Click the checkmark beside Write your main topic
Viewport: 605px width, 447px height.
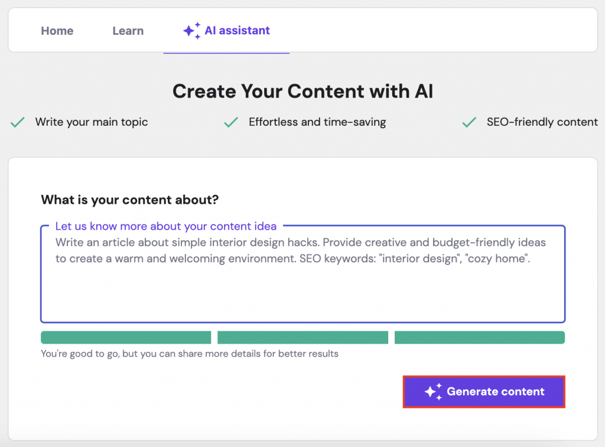click(x=18, y=122)
